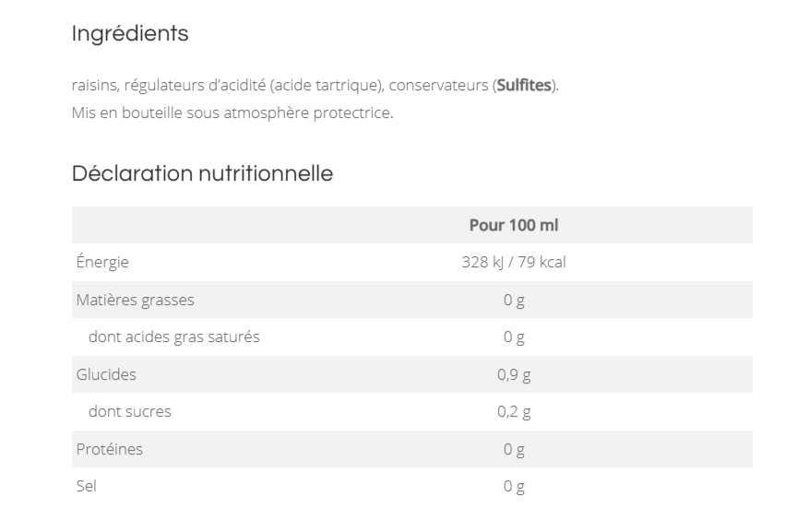The width and height of the screenshot is (797, 531).
Task: Select the Glucides row label
Action: coord(105,375)
